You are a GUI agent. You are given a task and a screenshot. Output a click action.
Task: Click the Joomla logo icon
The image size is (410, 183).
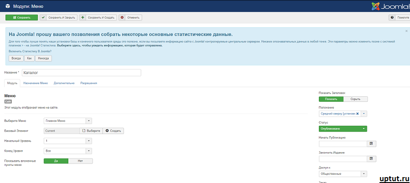pyautogui.click(x=375, y=6)
